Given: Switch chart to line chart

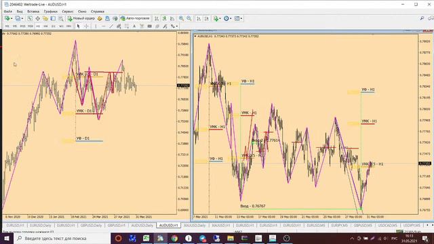Looking at the screenshot, I should coord(172,18).
